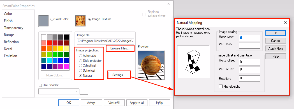This screenshot has width=294, height=109.
Task: Choose the bright magenta swatch in bottom row
Action: [66, 67]
